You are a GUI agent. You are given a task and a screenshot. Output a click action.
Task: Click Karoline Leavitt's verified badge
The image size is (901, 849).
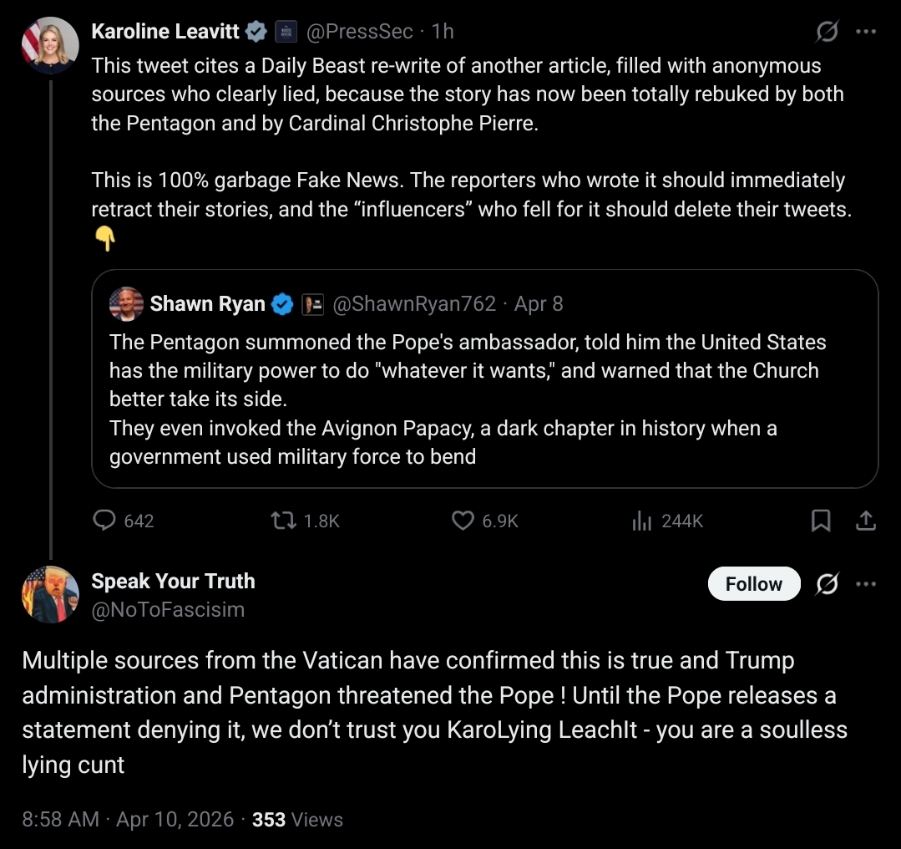coord(256,32)
